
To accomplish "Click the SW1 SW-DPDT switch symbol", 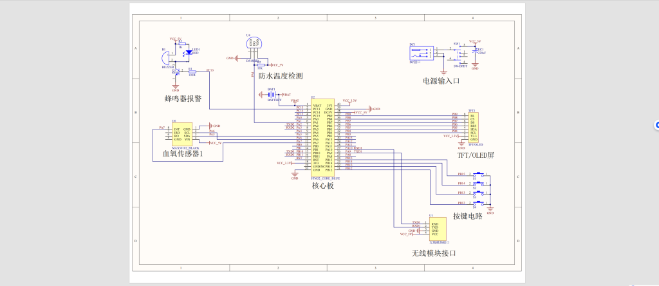I will point(459,54).
